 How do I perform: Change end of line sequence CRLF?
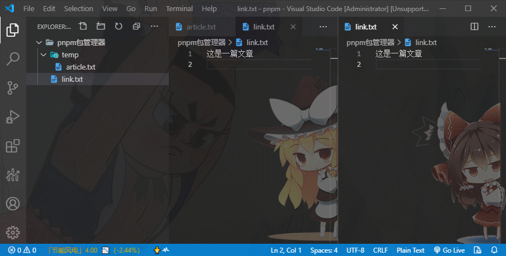381,250
